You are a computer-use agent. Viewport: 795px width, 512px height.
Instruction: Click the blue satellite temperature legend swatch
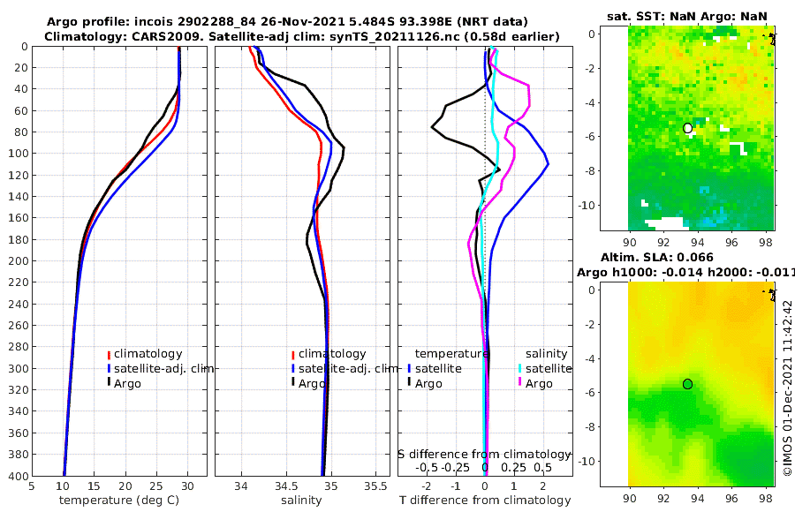coord(409,368)
